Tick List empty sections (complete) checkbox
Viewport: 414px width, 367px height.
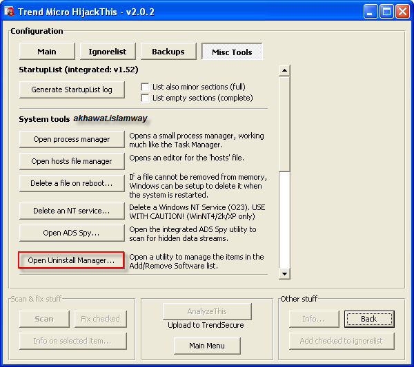(145, 98)
